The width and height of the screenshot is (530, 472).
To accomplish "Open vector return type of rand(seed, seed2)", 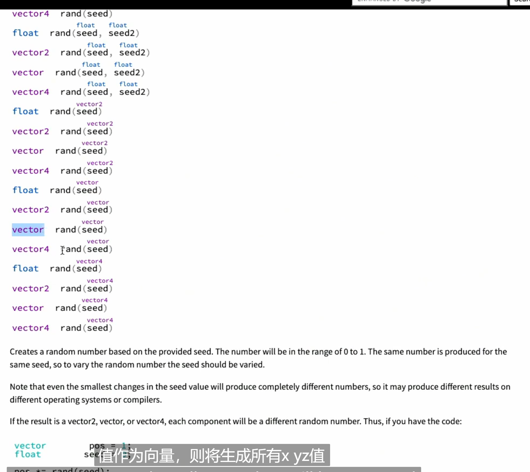I will click(x=28, y=73).
